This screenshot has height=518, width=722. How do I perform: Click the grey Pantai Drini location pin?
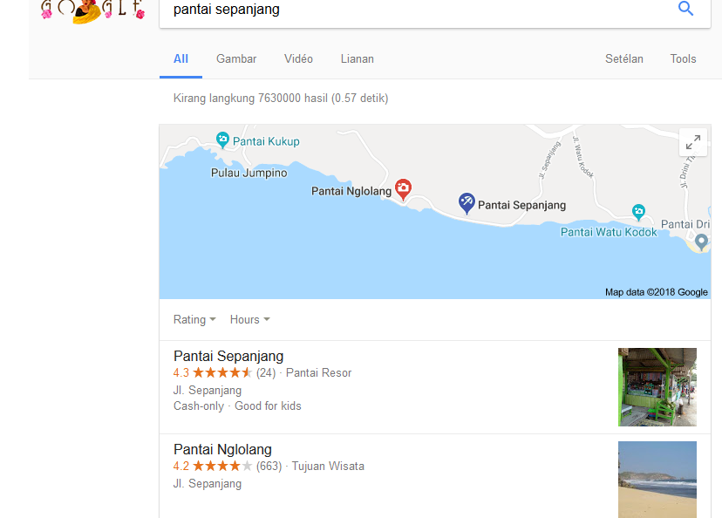[x=701, y=242]
